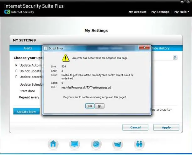The height and width of the screenshot is (155, 192).
Task: Open My Settings in top menu
Action: tap(160, 12)
